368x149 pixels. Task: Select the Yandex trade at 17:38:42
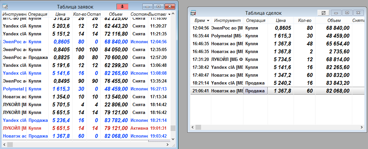click(x=277, y=67)
